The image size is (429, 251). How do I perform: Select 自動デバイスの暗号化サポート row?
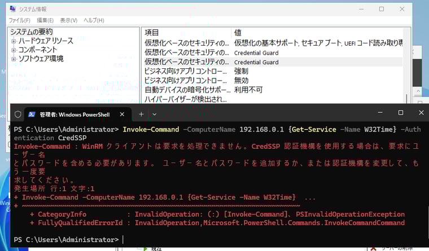pyautogui.click(x=273, y=90)
